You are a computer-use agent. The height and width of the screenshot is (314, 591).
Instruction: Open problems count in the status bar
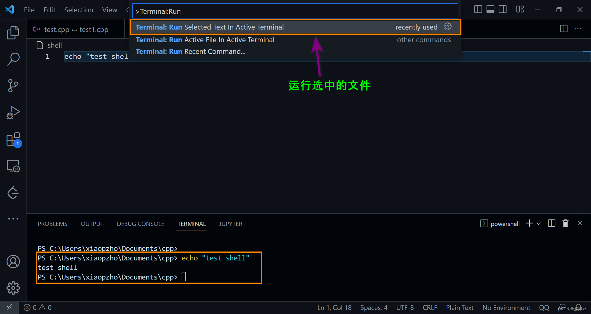pyautogui.click(x=38, y=308)
